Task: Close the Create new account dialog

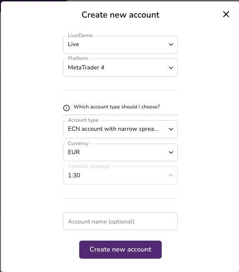Action: 226,14
